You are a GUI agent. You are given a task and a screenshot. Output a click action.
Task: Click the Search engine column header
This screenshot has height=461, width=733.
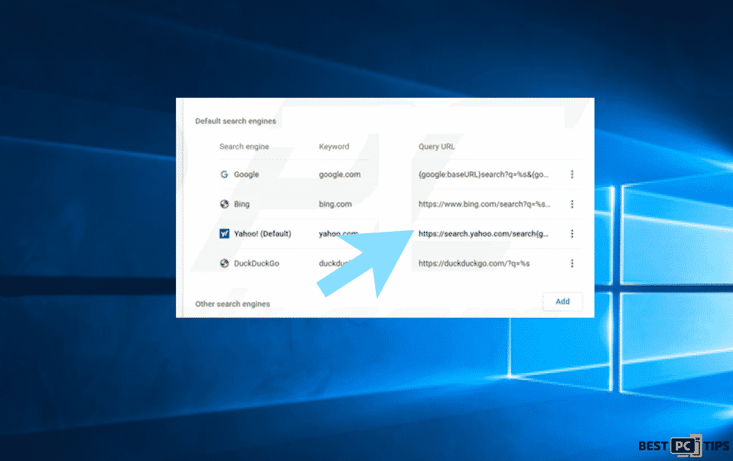pos(244,147)
